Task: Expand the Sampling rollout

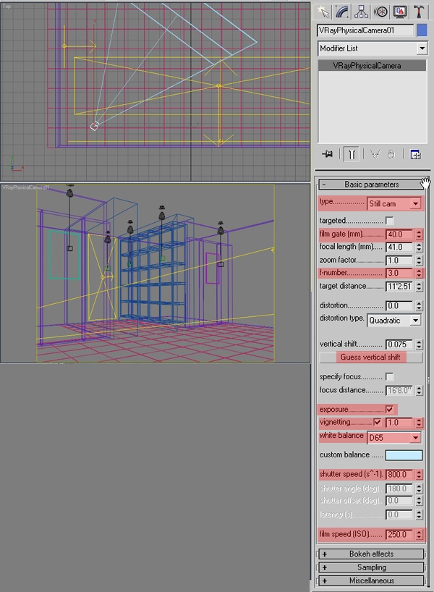Action: point(373,567)
